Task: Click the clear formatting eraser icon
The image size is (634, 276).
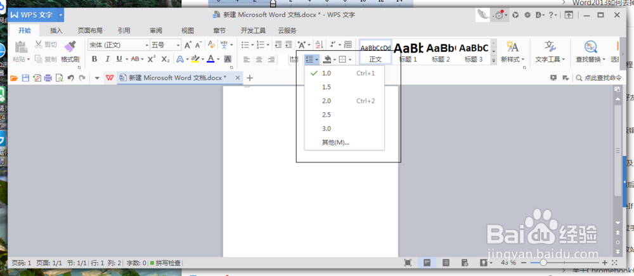Action: point(210,44)
